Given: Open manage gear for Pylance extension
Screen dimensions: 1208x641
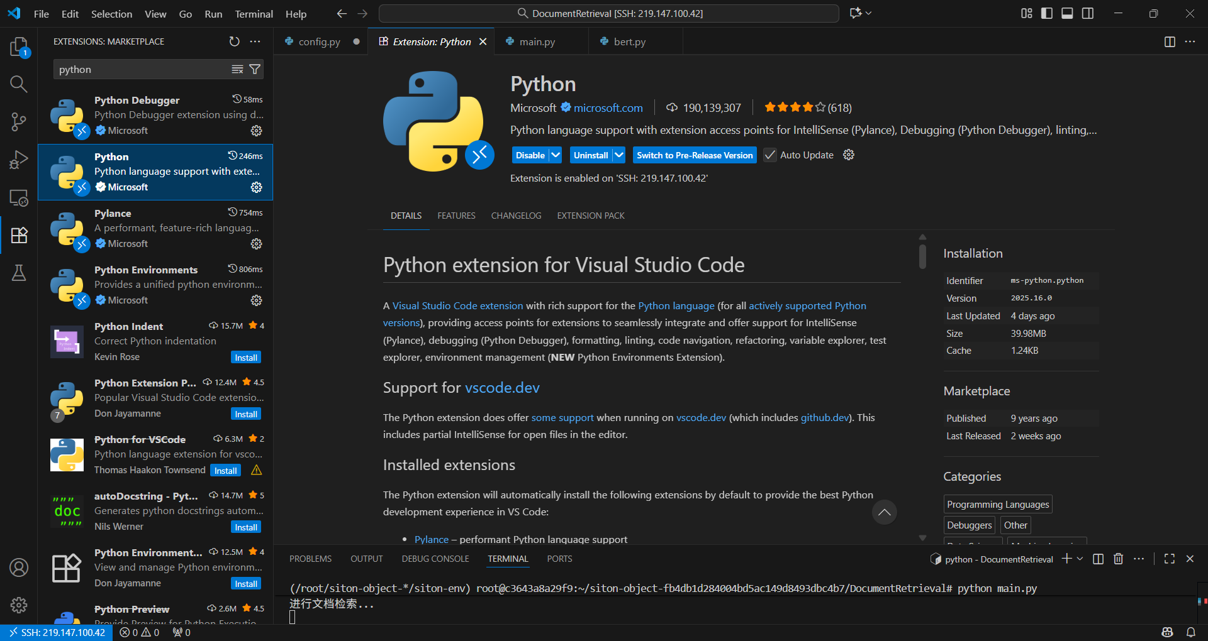Looking at the screenshot, I should pyautogui.click(x=257, y=244).
